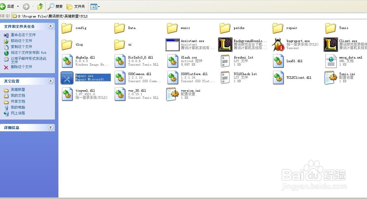
Task: Select the file name Repair.exe text
Action: (84, 76)
